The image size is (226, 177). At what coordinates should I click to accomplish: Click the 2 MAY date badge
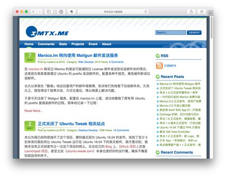(30, 126)
